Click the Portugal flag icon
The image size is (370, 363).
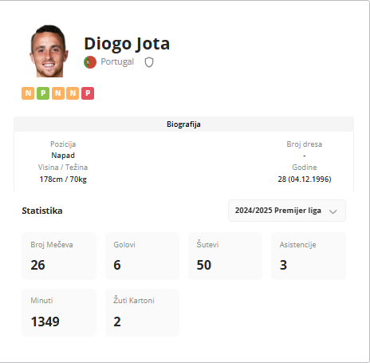90,62
